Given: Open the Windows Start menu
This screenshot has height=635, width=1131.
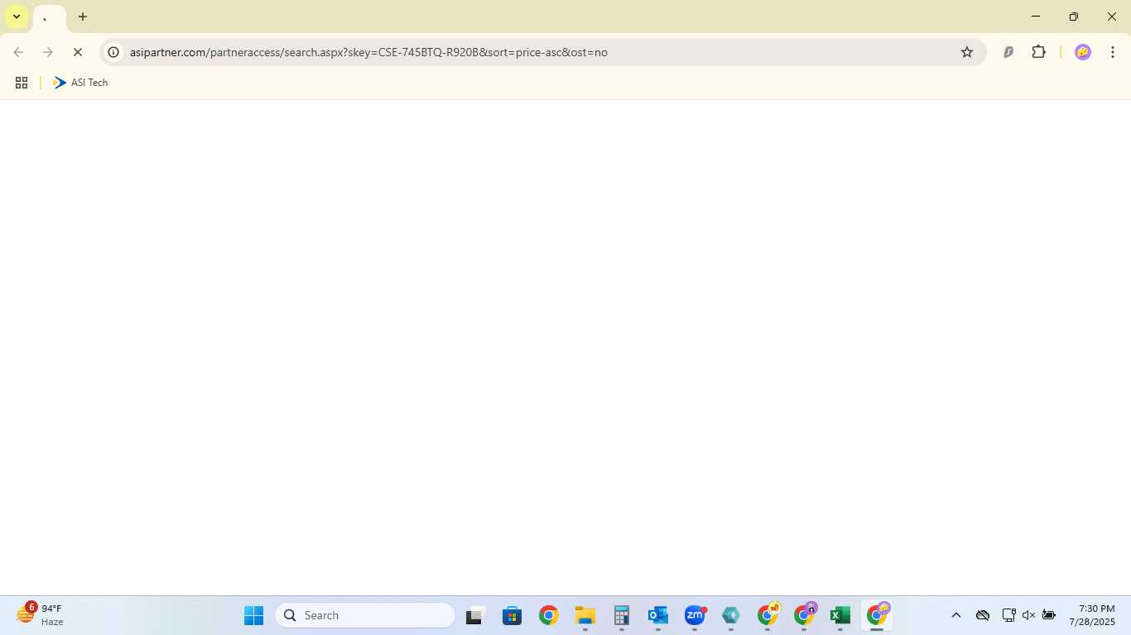Looking at the screenshot, I should click(x=253, y=615).
